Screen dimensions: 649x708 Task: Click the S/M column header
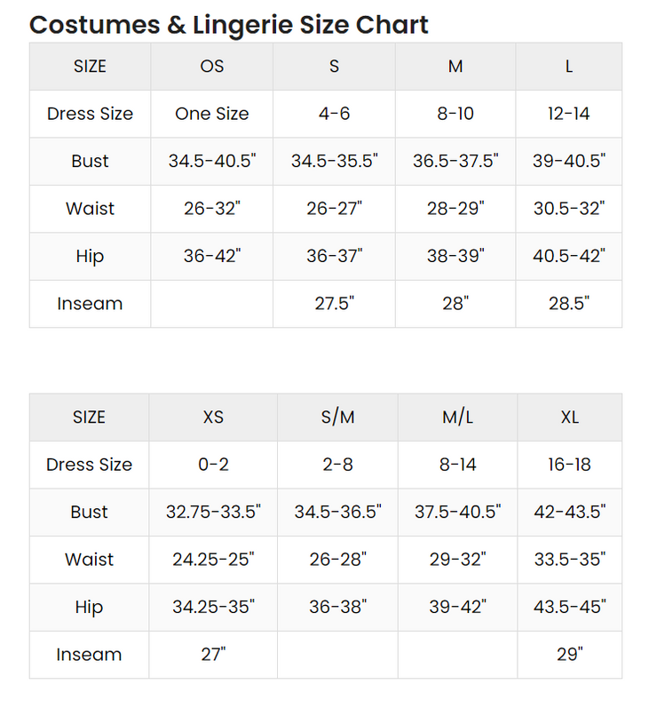(x=337, y=418)
